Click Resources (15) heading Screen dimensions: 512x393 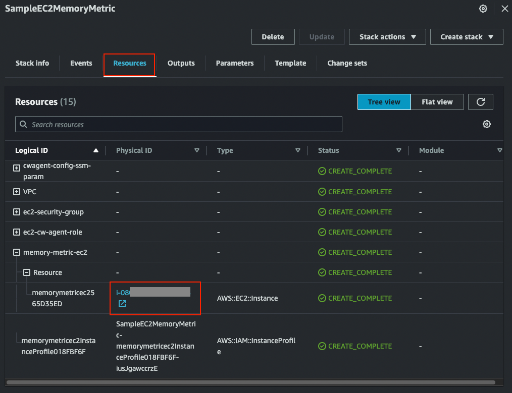tap(45, 102)
